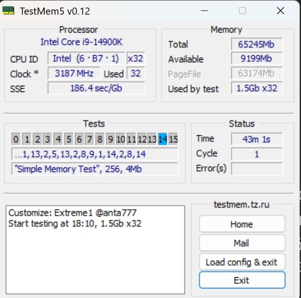
Task: Click the log line Customize: Extreme1 @anta777
Action: pos(72,213)
